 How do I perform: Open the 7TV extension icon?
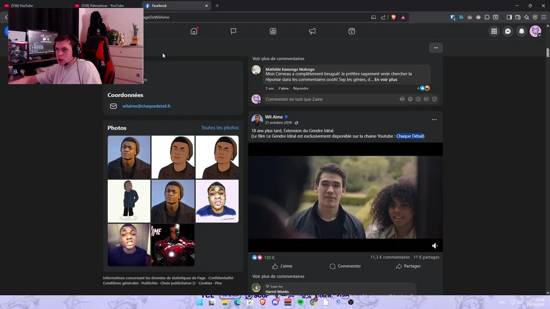pos(461,17)
